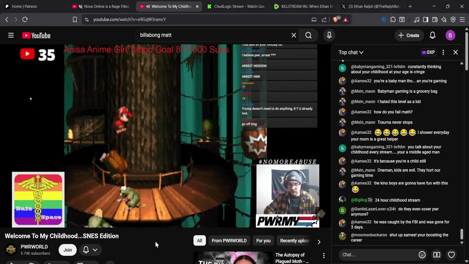
Task: Close the live chat panel
Action: 455,52
